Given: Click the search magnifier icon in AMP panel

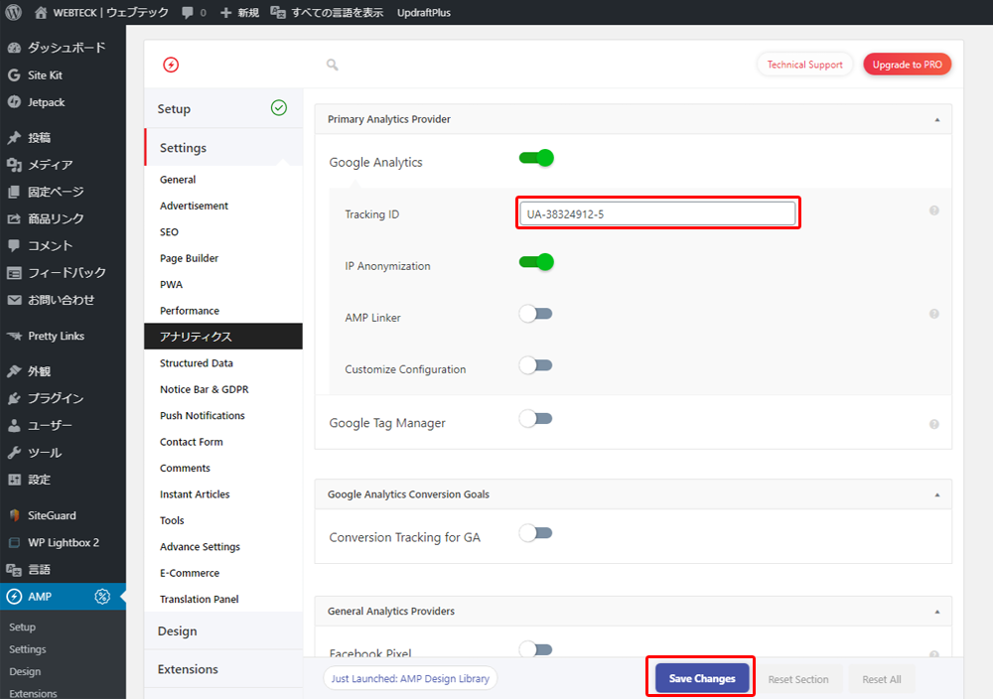Looking at the screenshot, I should click(332, 65).
